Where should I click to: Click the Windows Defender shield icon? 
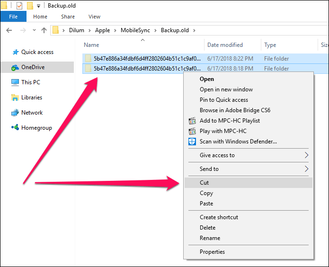(x=192, y=142)
